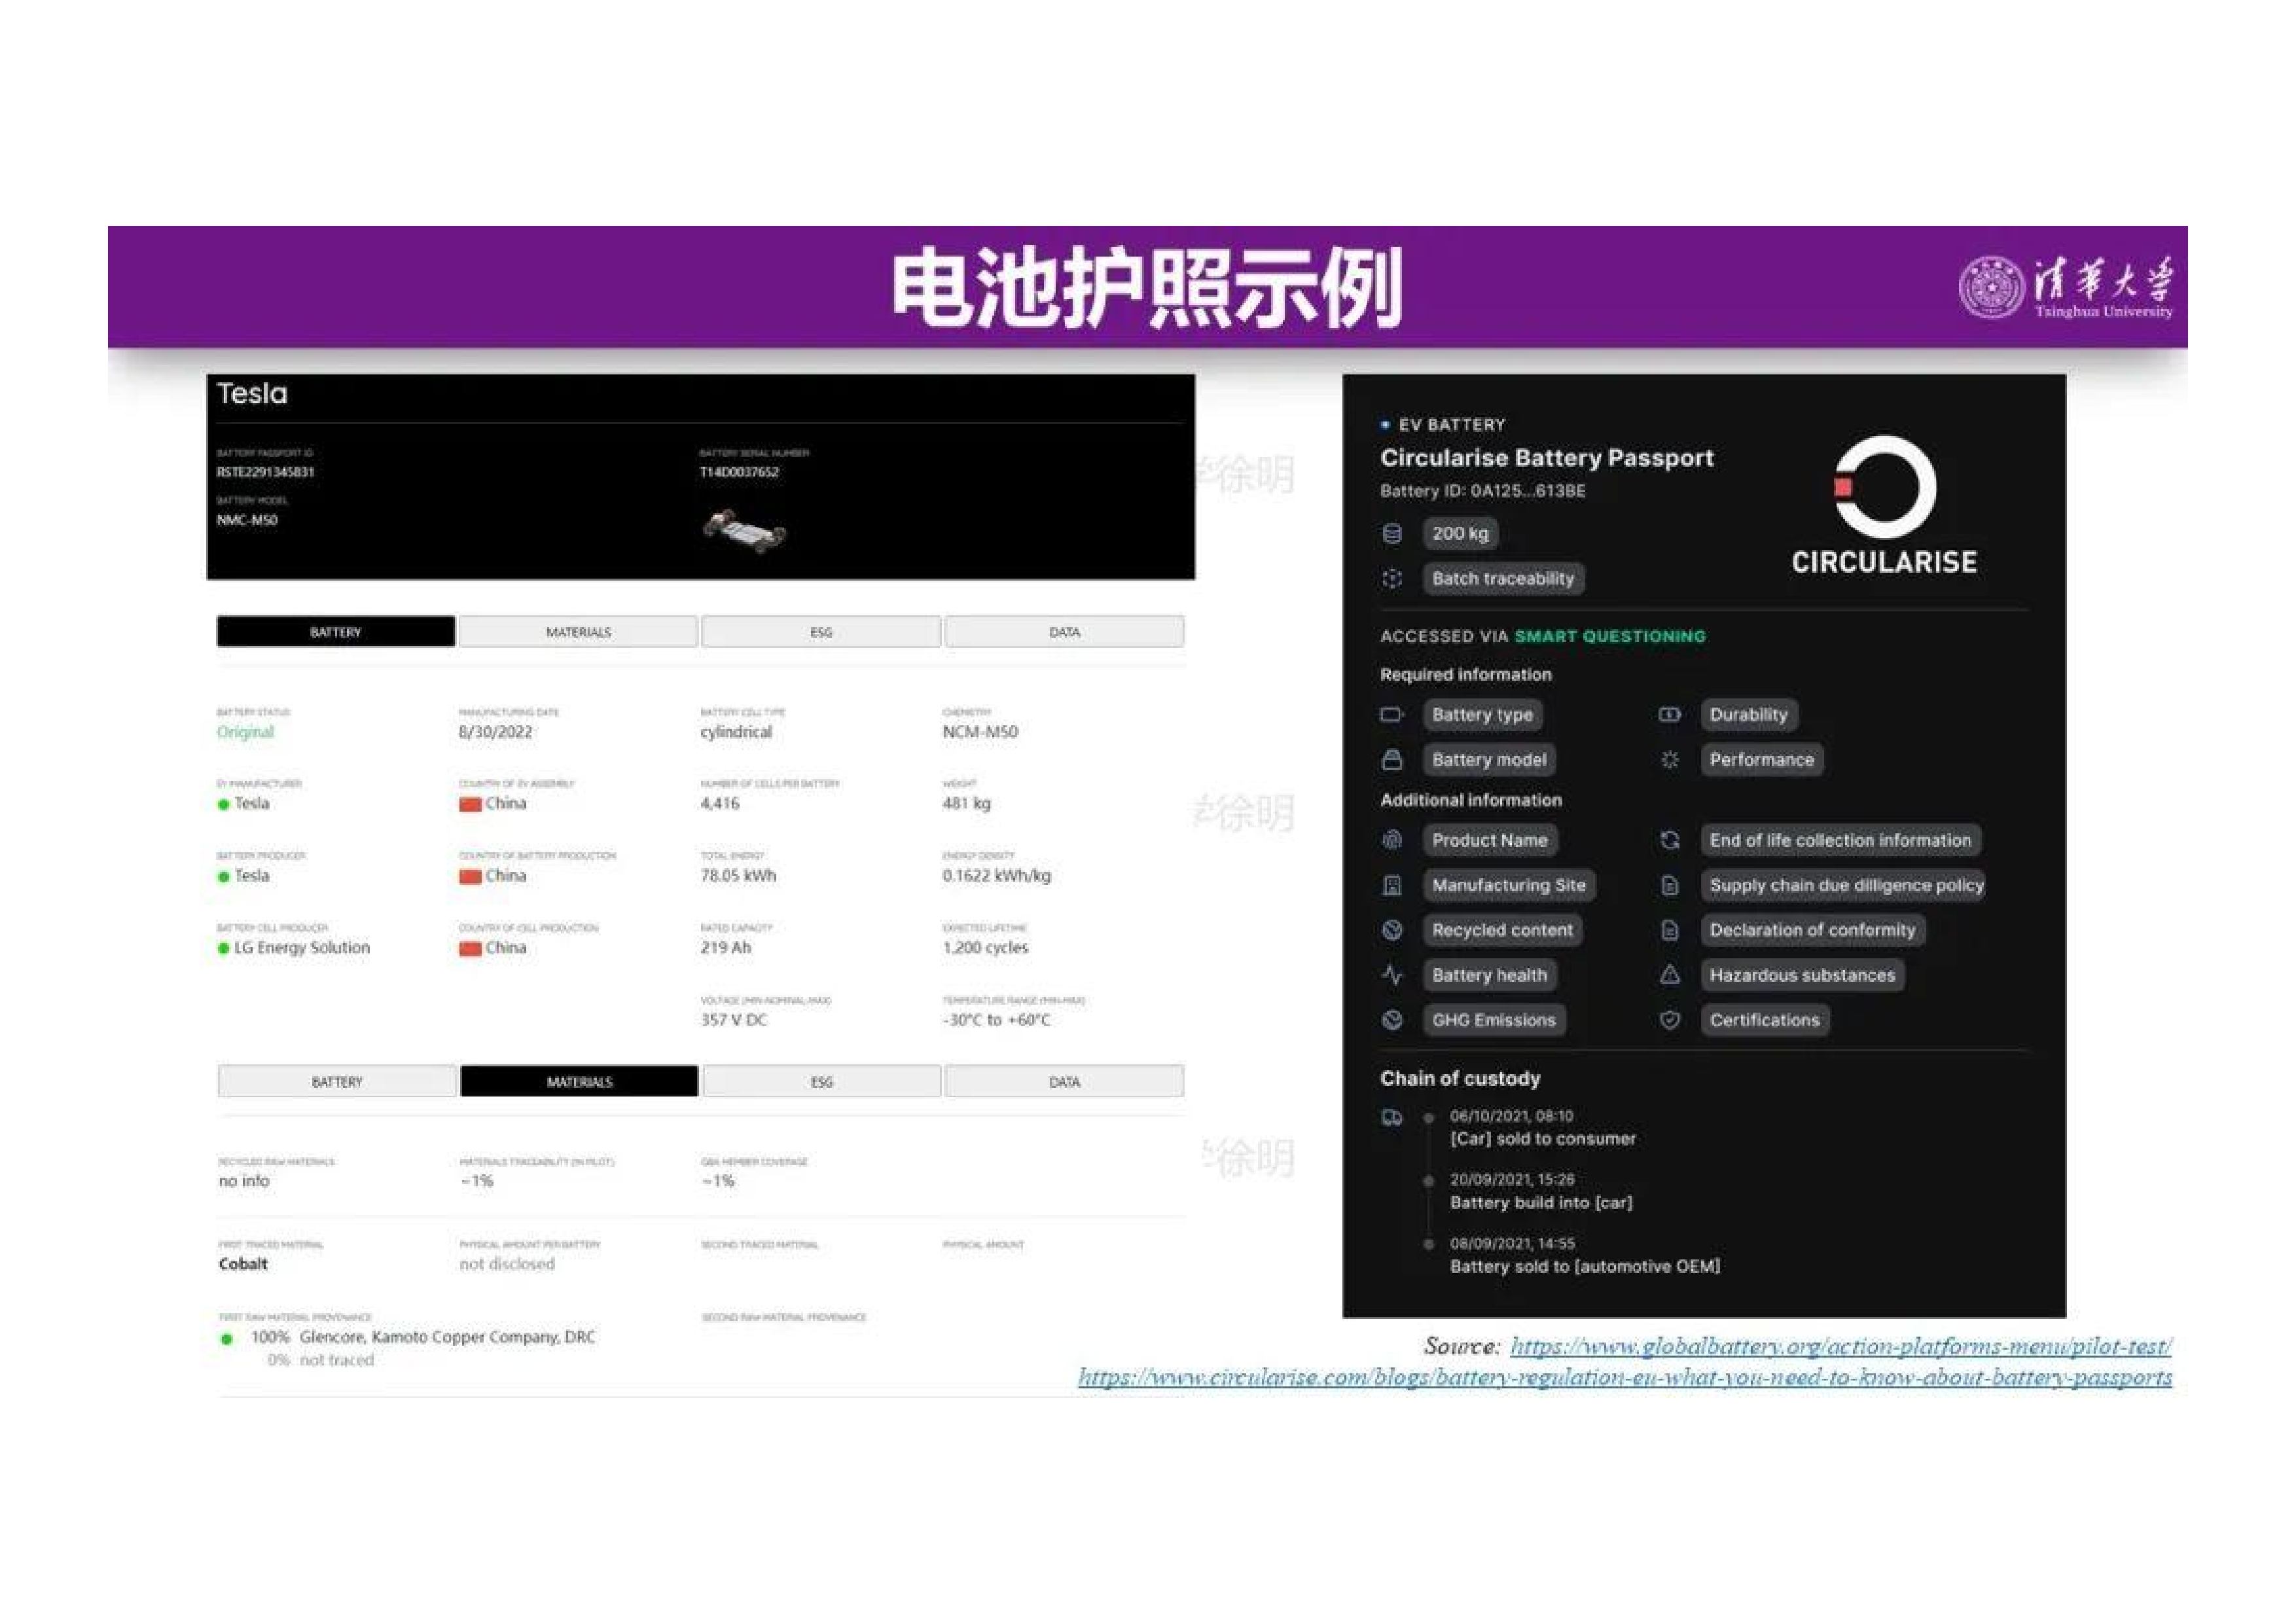The height and width of the screenshot is (1624, 2296).
Task: Click the Tsinghua University seal logo
Action: click(1991, 287)
